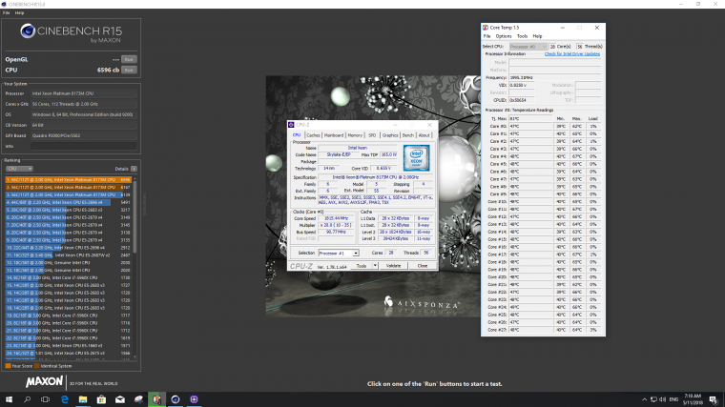The height and width of the screenshot is (407, 725).
Task: Expand ranking Details arrow button in Cinebench
Action: pyautogui.click(x=134, y=169)
